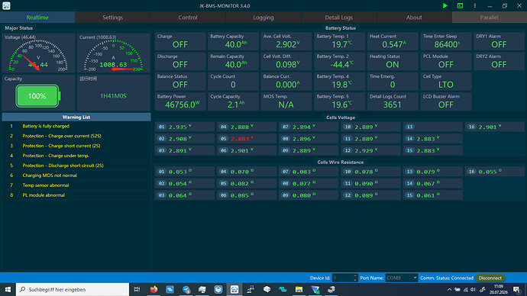Screen dimensions: 527x296
Task: Click the battery capacity 100% icon
Action: click(x=37, y=96)
